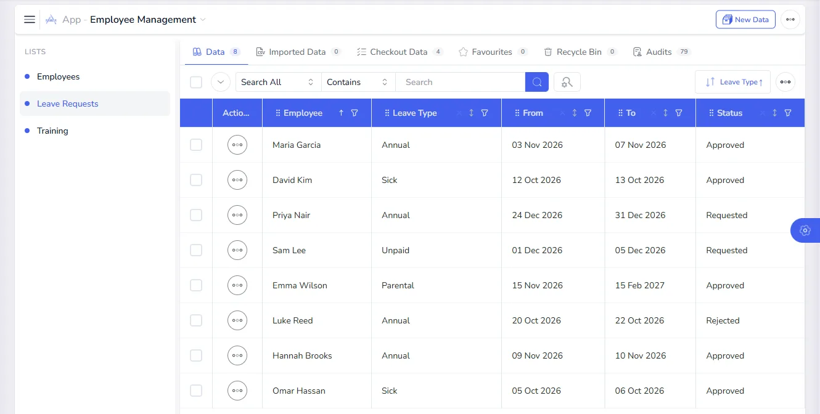
Task: Open actions menu for Priya Nair
Action: (x=237, y=215)
